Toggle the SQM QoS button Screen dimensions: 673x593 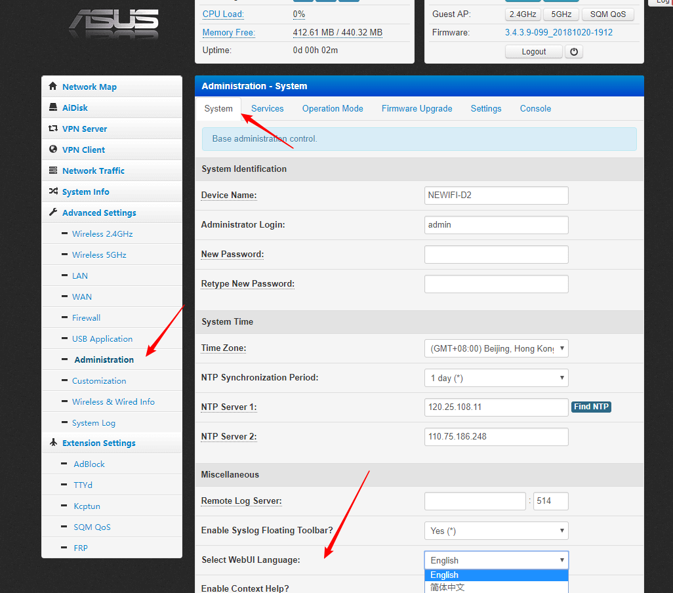607,14
